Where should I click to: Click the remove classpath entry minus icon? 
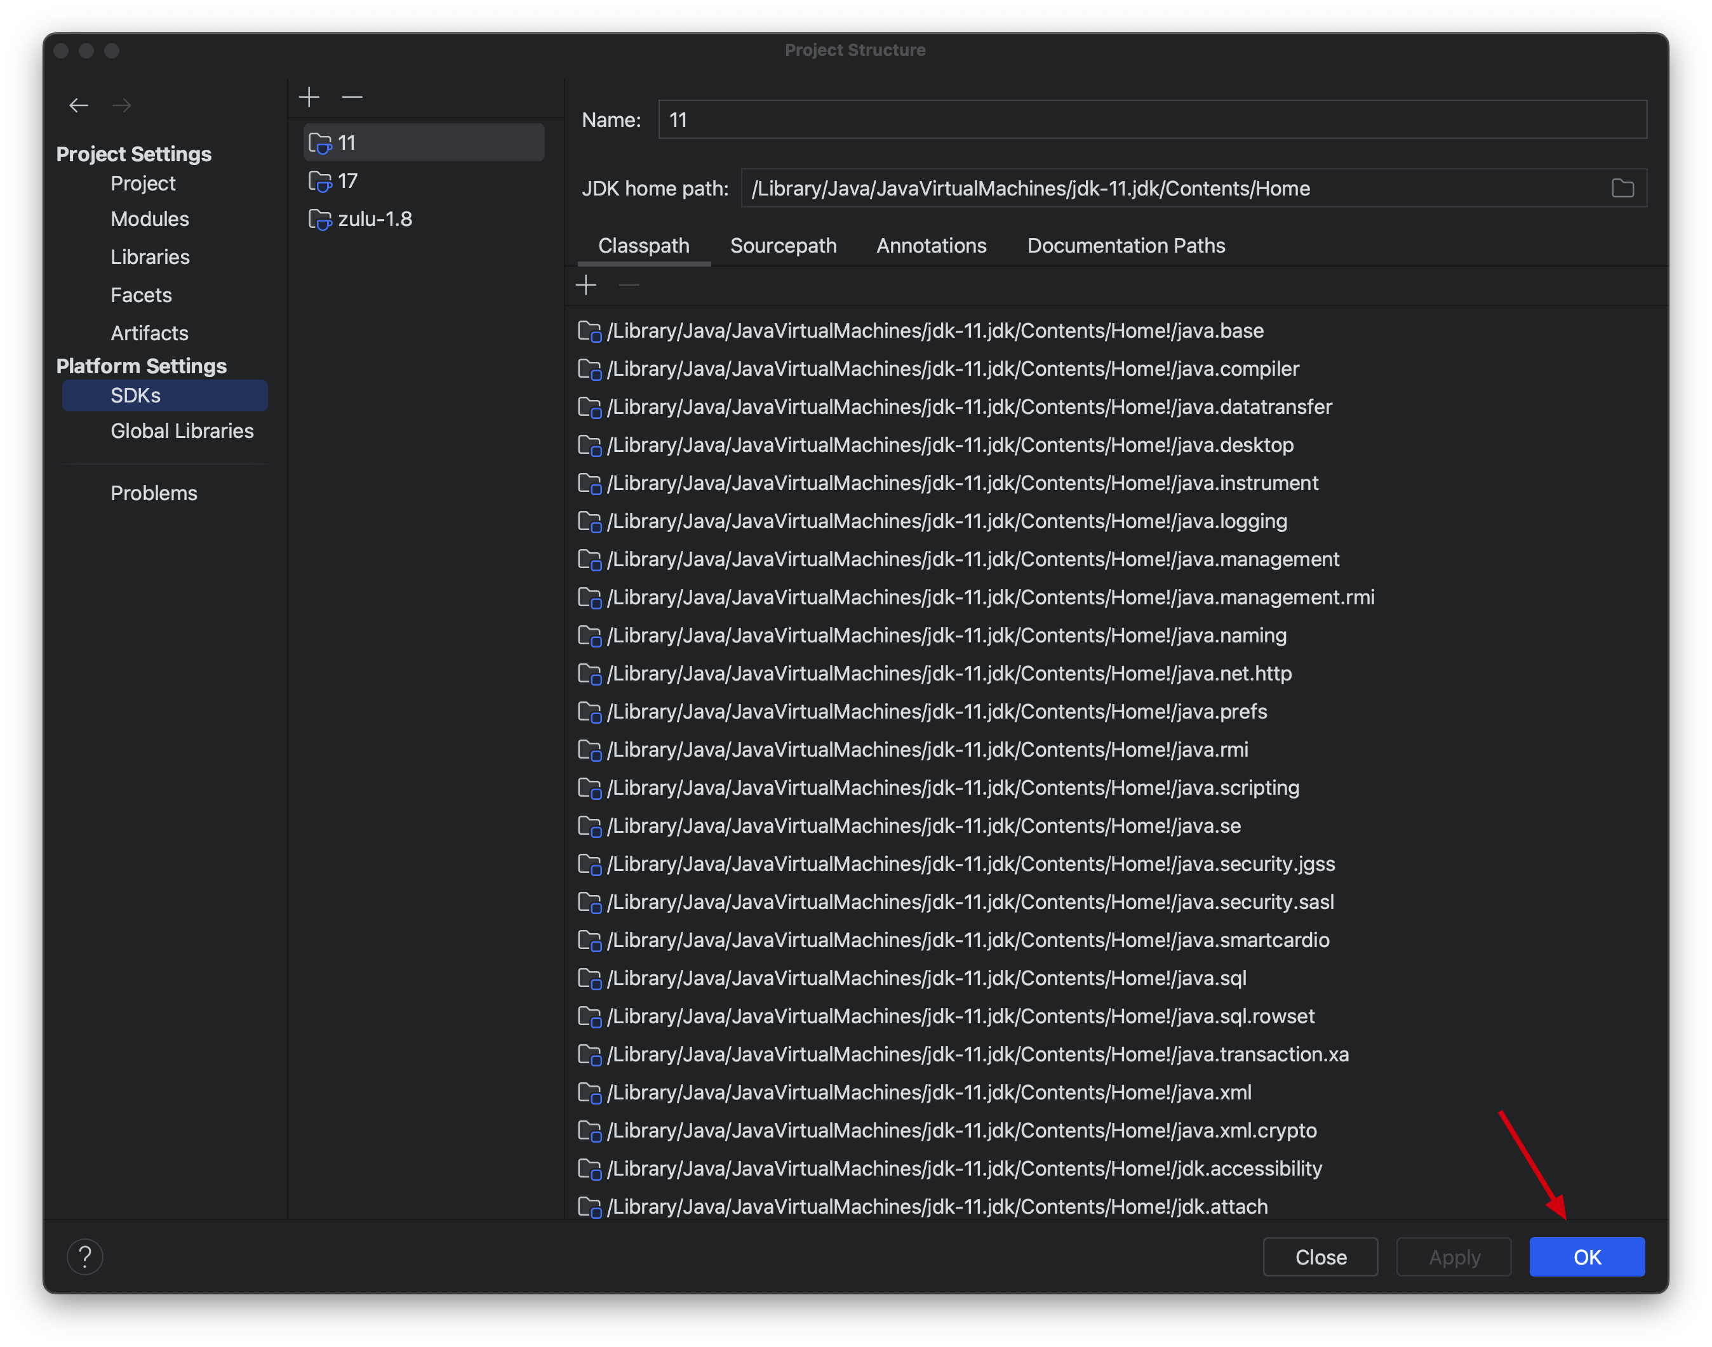629,285
